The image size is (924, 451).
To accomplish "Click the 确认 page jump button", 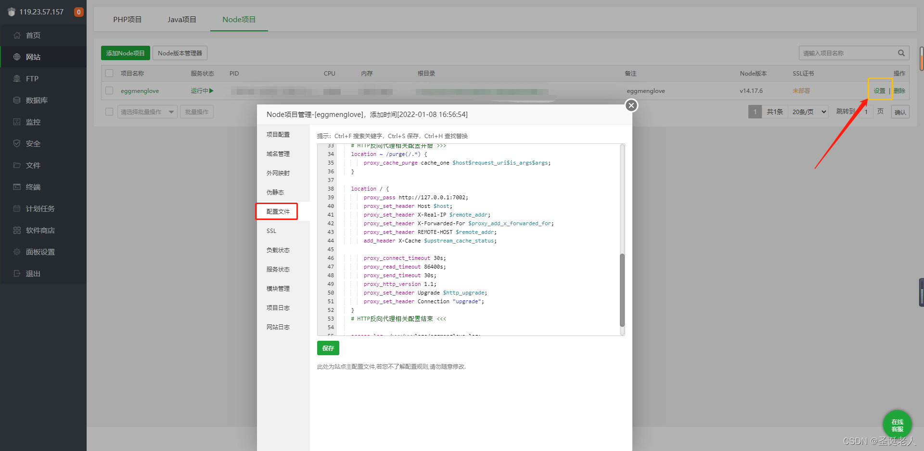I will point(900,112).
